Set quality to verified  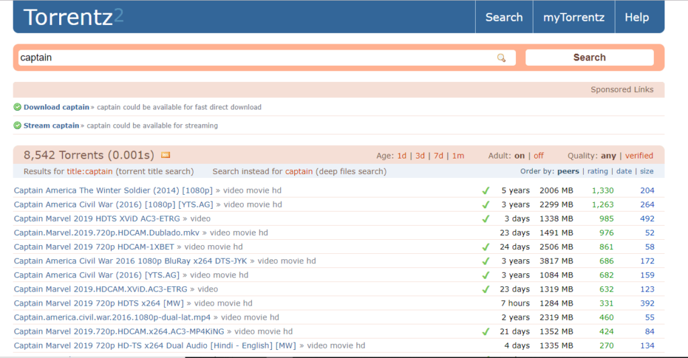(639, 156)
